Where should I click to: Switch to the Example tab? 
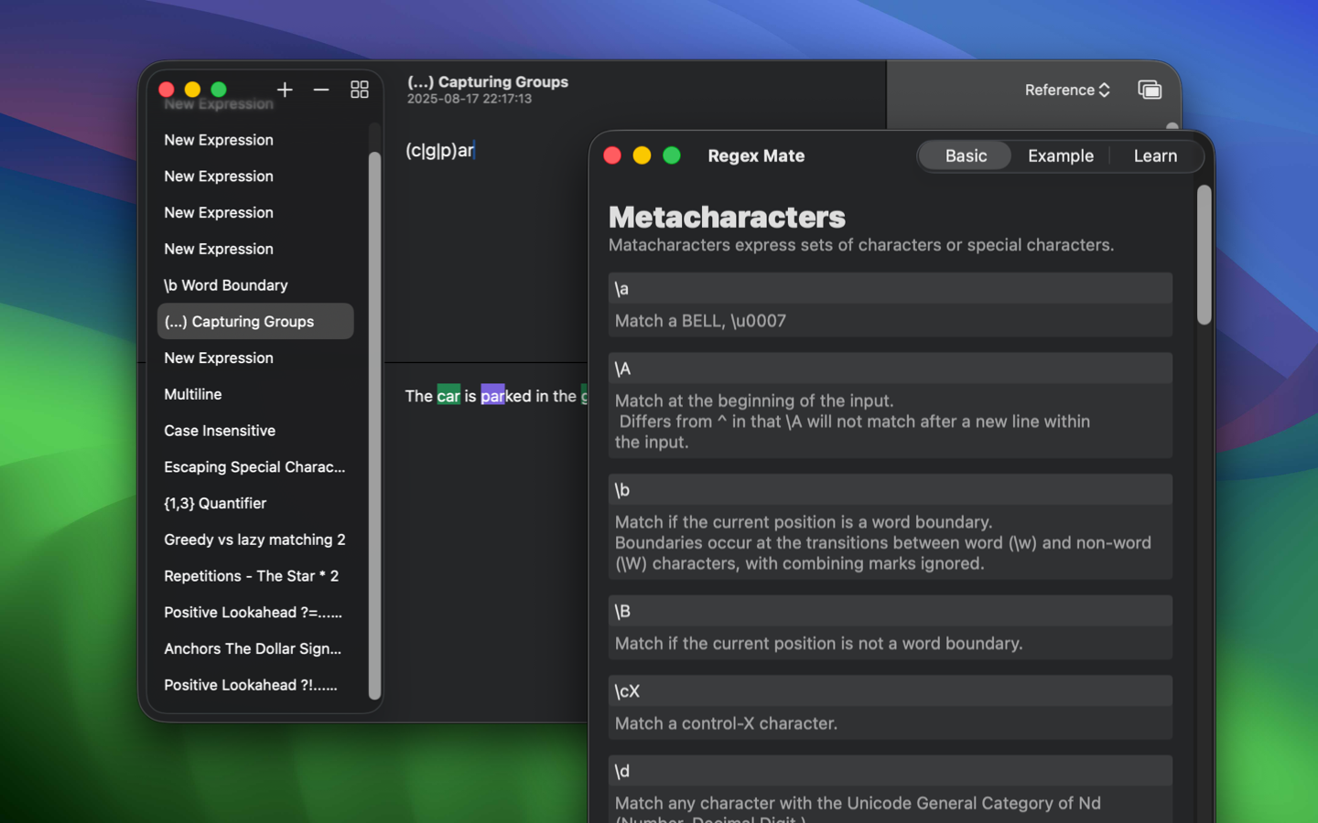(x=1060, y=155)
